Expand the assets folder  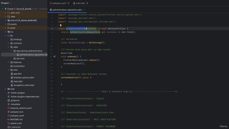pos(5,24)
